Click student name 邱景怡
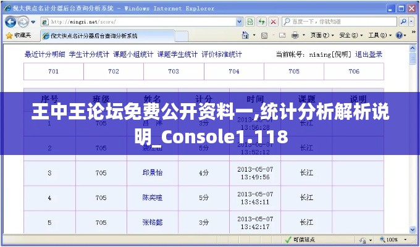Image resolution: width=420 pixels, height=247 pixels. click(x=153, y=173)
